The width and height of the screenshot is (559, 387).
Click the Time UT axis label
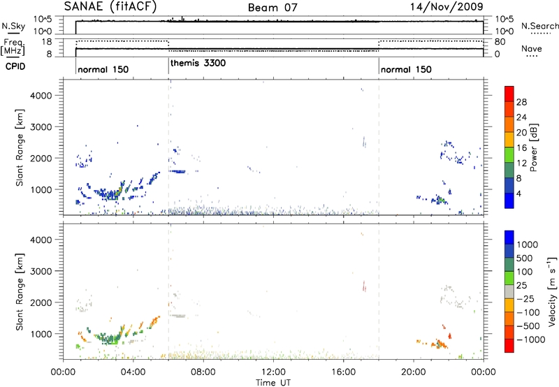click(273, 383)
